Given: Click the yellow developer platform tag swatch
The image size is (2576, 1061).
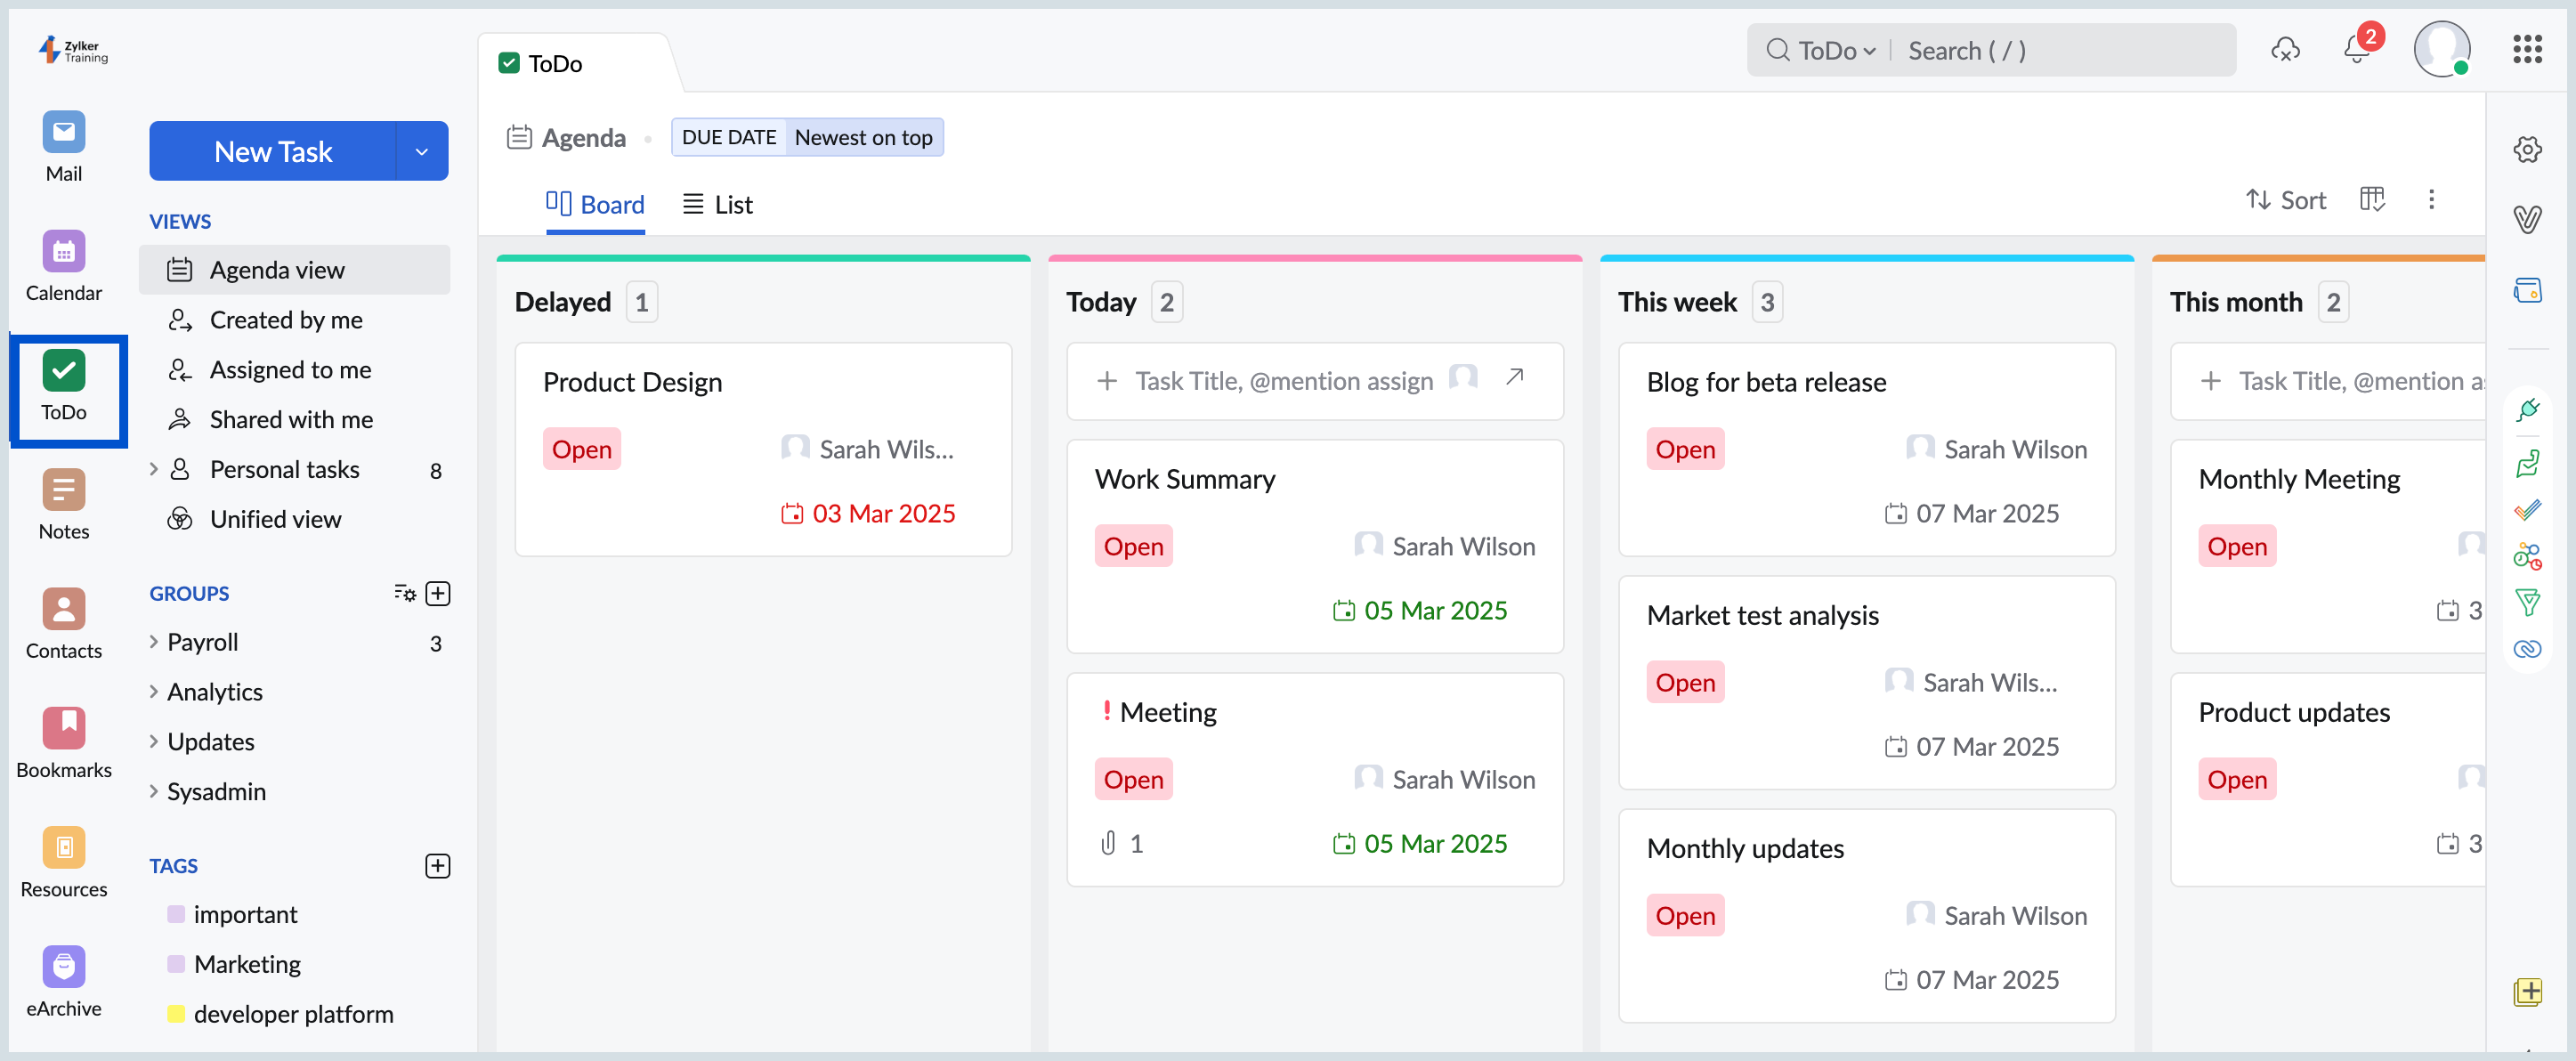Looking at the screenshot, I should click(176, 1013).
